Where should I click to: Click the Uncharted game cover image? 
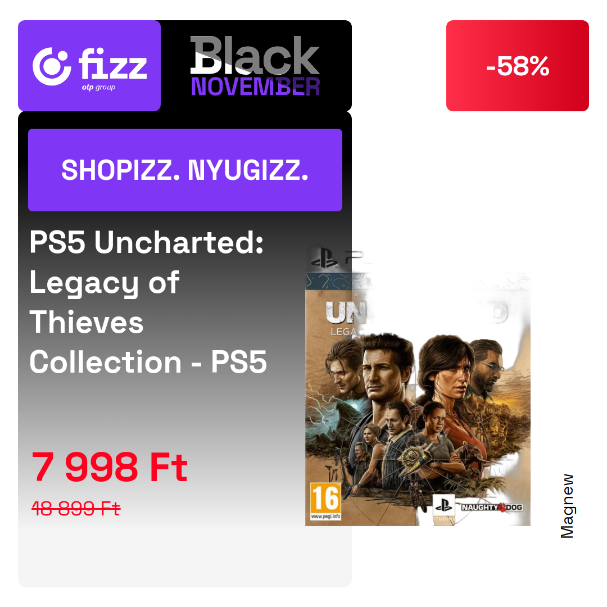click(x=418, y=398)
